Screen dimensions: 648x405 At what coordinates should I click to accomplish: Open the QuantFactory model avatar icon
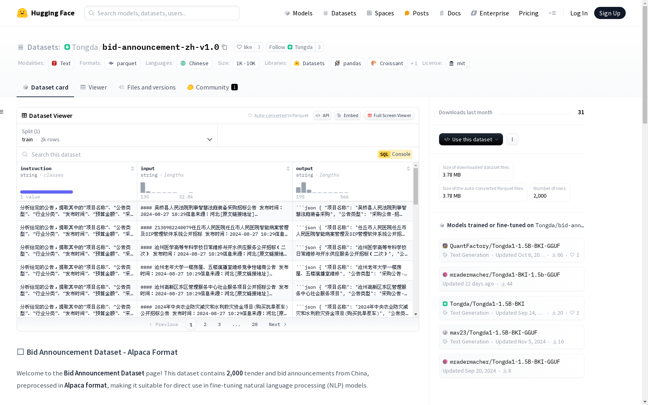pyautogui.click(x=445, y=246)
